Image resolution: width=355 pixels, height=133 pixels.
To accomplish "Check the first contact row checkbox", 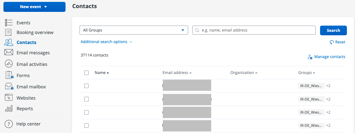I will (x=86, y=86).
